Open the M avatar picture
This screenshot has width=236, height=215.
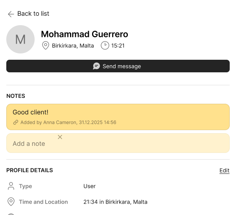20,39
